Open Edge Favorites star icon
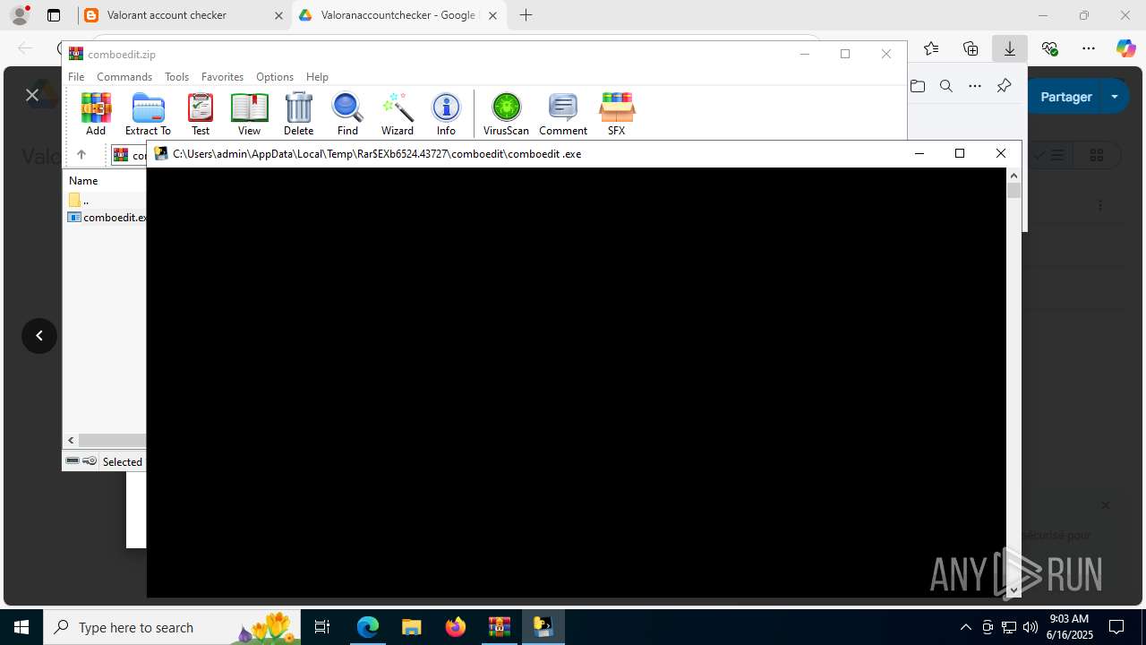Screen dimensions: 1146x645 coord(931,48)
